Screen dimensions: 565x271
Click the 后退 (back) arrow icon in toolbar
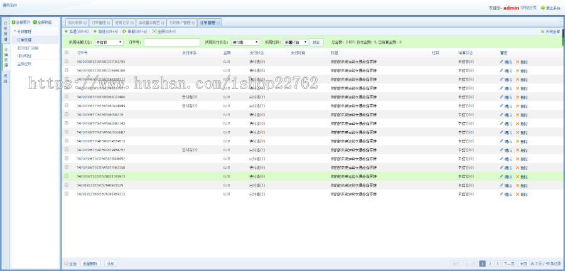67,31
